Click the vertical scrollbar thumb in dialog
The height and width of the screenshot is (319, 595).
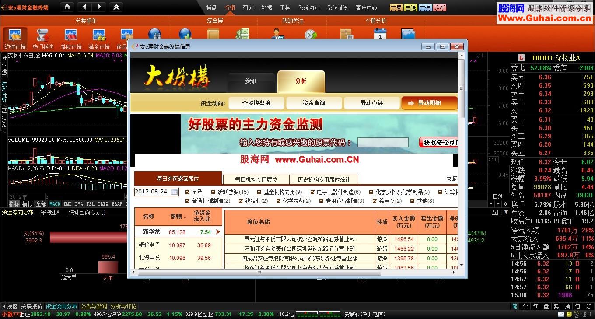click(x=461, y=88)
